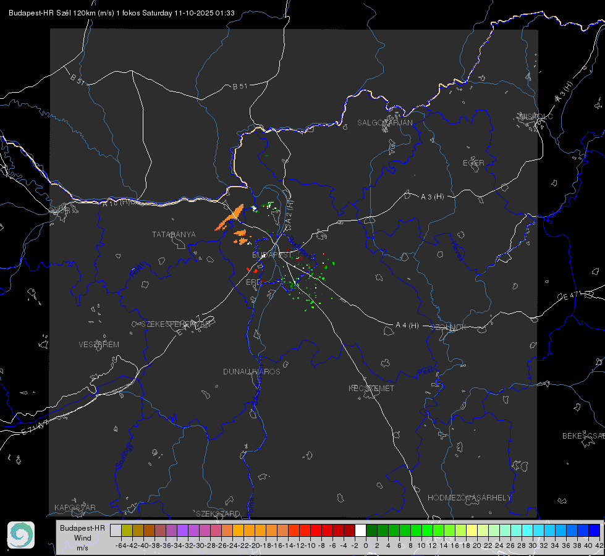Screen dimensions: 605x556
Task: Click the DUNAUJVAROS city label
Action: pyautogui.click(x=252, y=371)
